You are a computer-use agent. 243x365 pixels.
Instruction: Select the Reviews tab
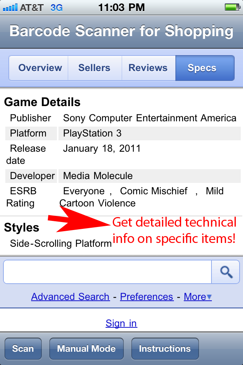pyautogui.click(x=148, y=68)
